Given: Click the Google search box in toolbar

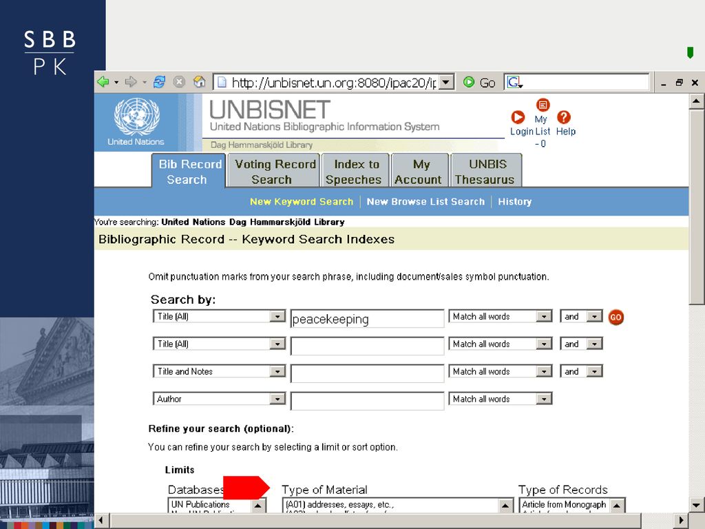Looking at the screenshot, I should click(585, 83).
